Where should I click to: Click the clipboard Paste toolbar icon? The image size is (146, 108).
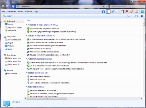click(x=122, y=12)
